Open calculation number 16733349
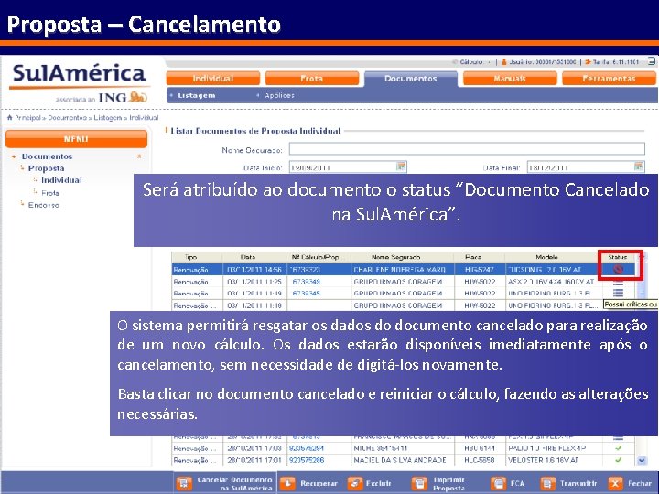The width and height of the screenshot is (659, 494). pos(306,282)
